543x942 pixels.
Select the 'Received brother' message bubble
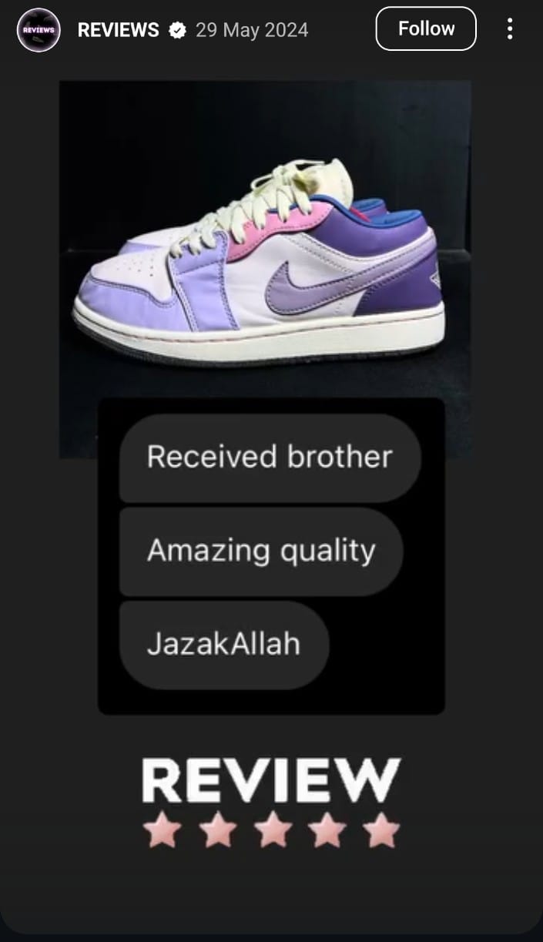tap(270, 458)
